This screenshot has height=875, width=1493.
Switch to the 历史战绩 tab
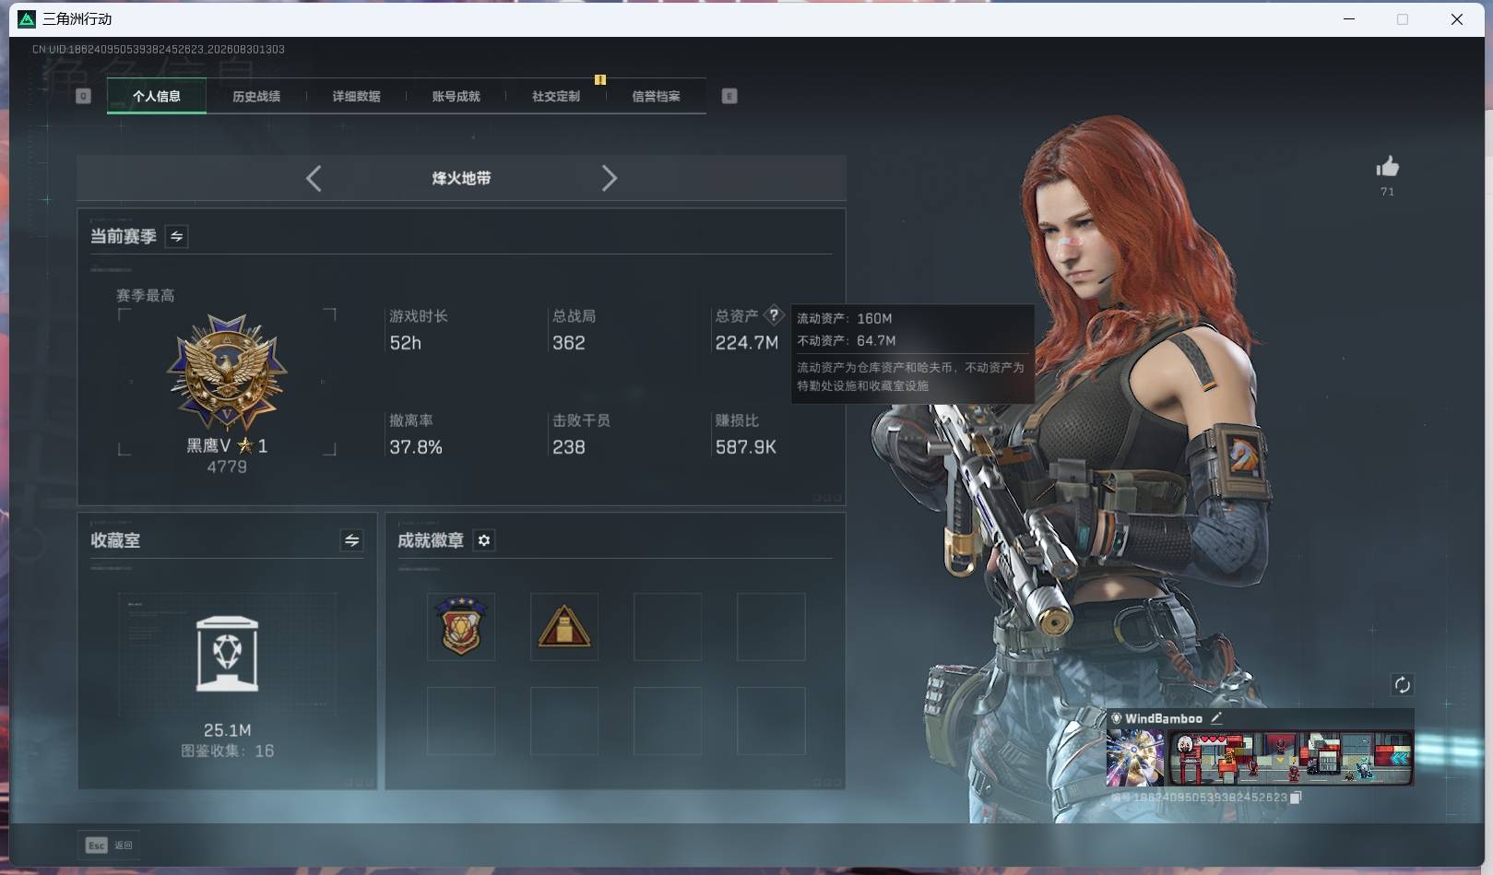tap(256, 96)
